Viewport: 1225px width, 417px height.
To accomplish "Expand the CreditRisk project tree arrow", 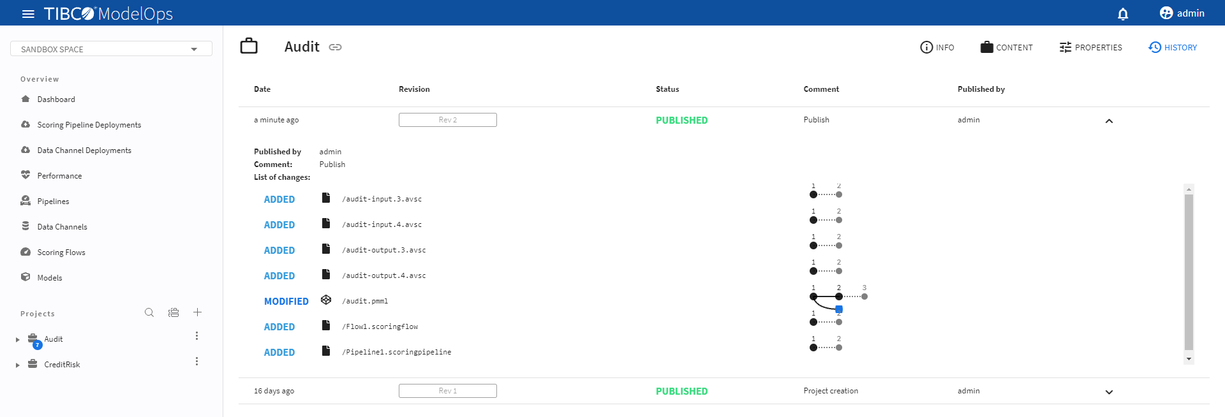I will (x=18, y=365).
